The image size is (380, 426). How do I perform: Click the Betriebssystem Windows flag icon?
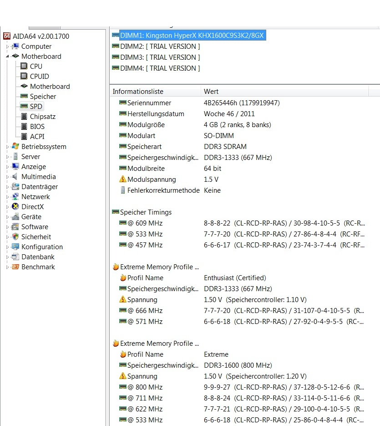coord(15,146)
